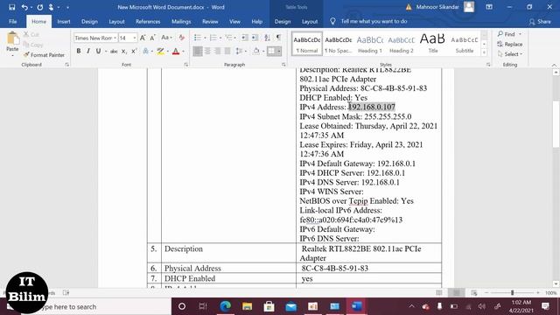560x315 pixels.
Task: Open Microsoft Edge from the taskbar
Action: (226, 306)
